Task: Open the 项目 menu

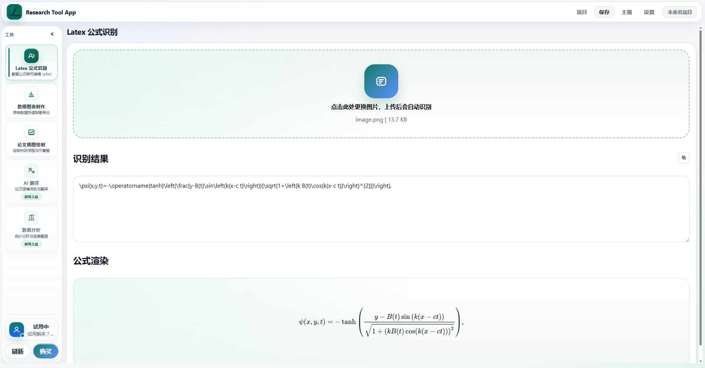Action: (582, 12)
